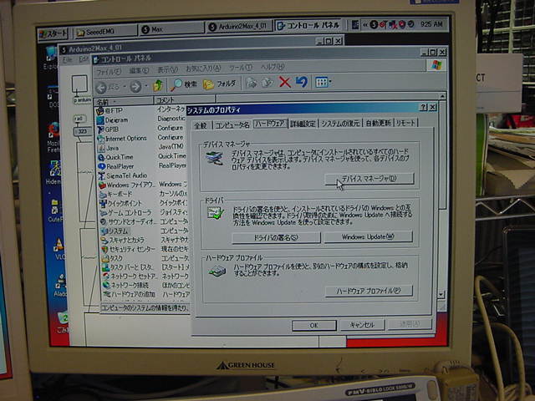
Task: Open the Back button history dropdown arrow
Action: point(125,87)
